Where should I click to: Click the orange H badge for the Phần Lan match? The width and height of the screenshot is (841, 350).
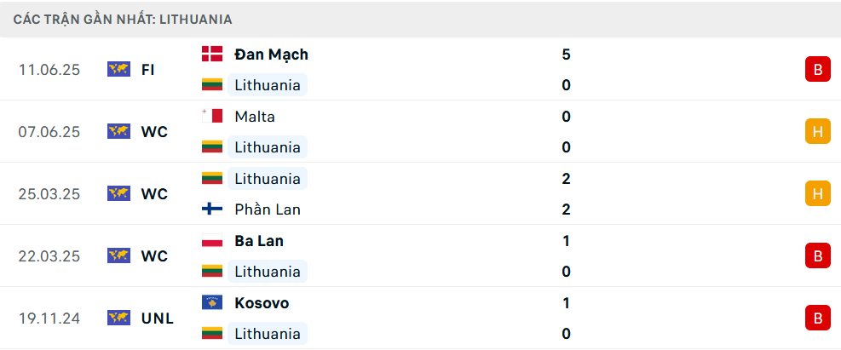click(817, 194)
